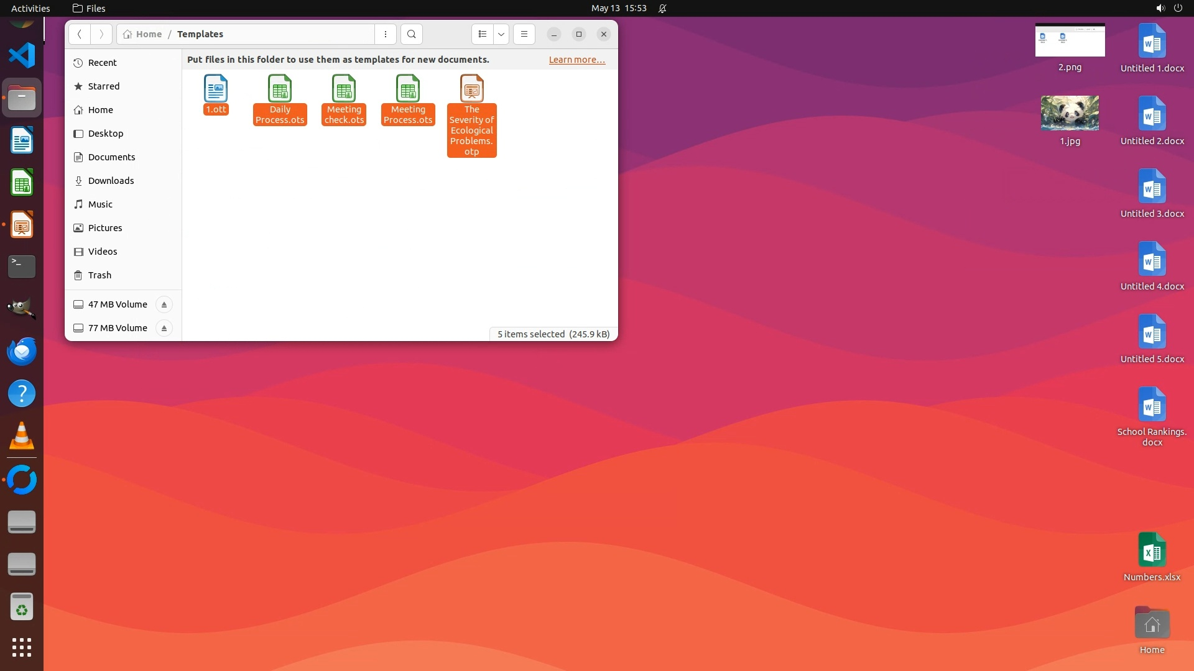Open the path bar three-dots menu
Image resolution: width=1194 pixels, height=671 pixels.
click(x=386, y=34)
